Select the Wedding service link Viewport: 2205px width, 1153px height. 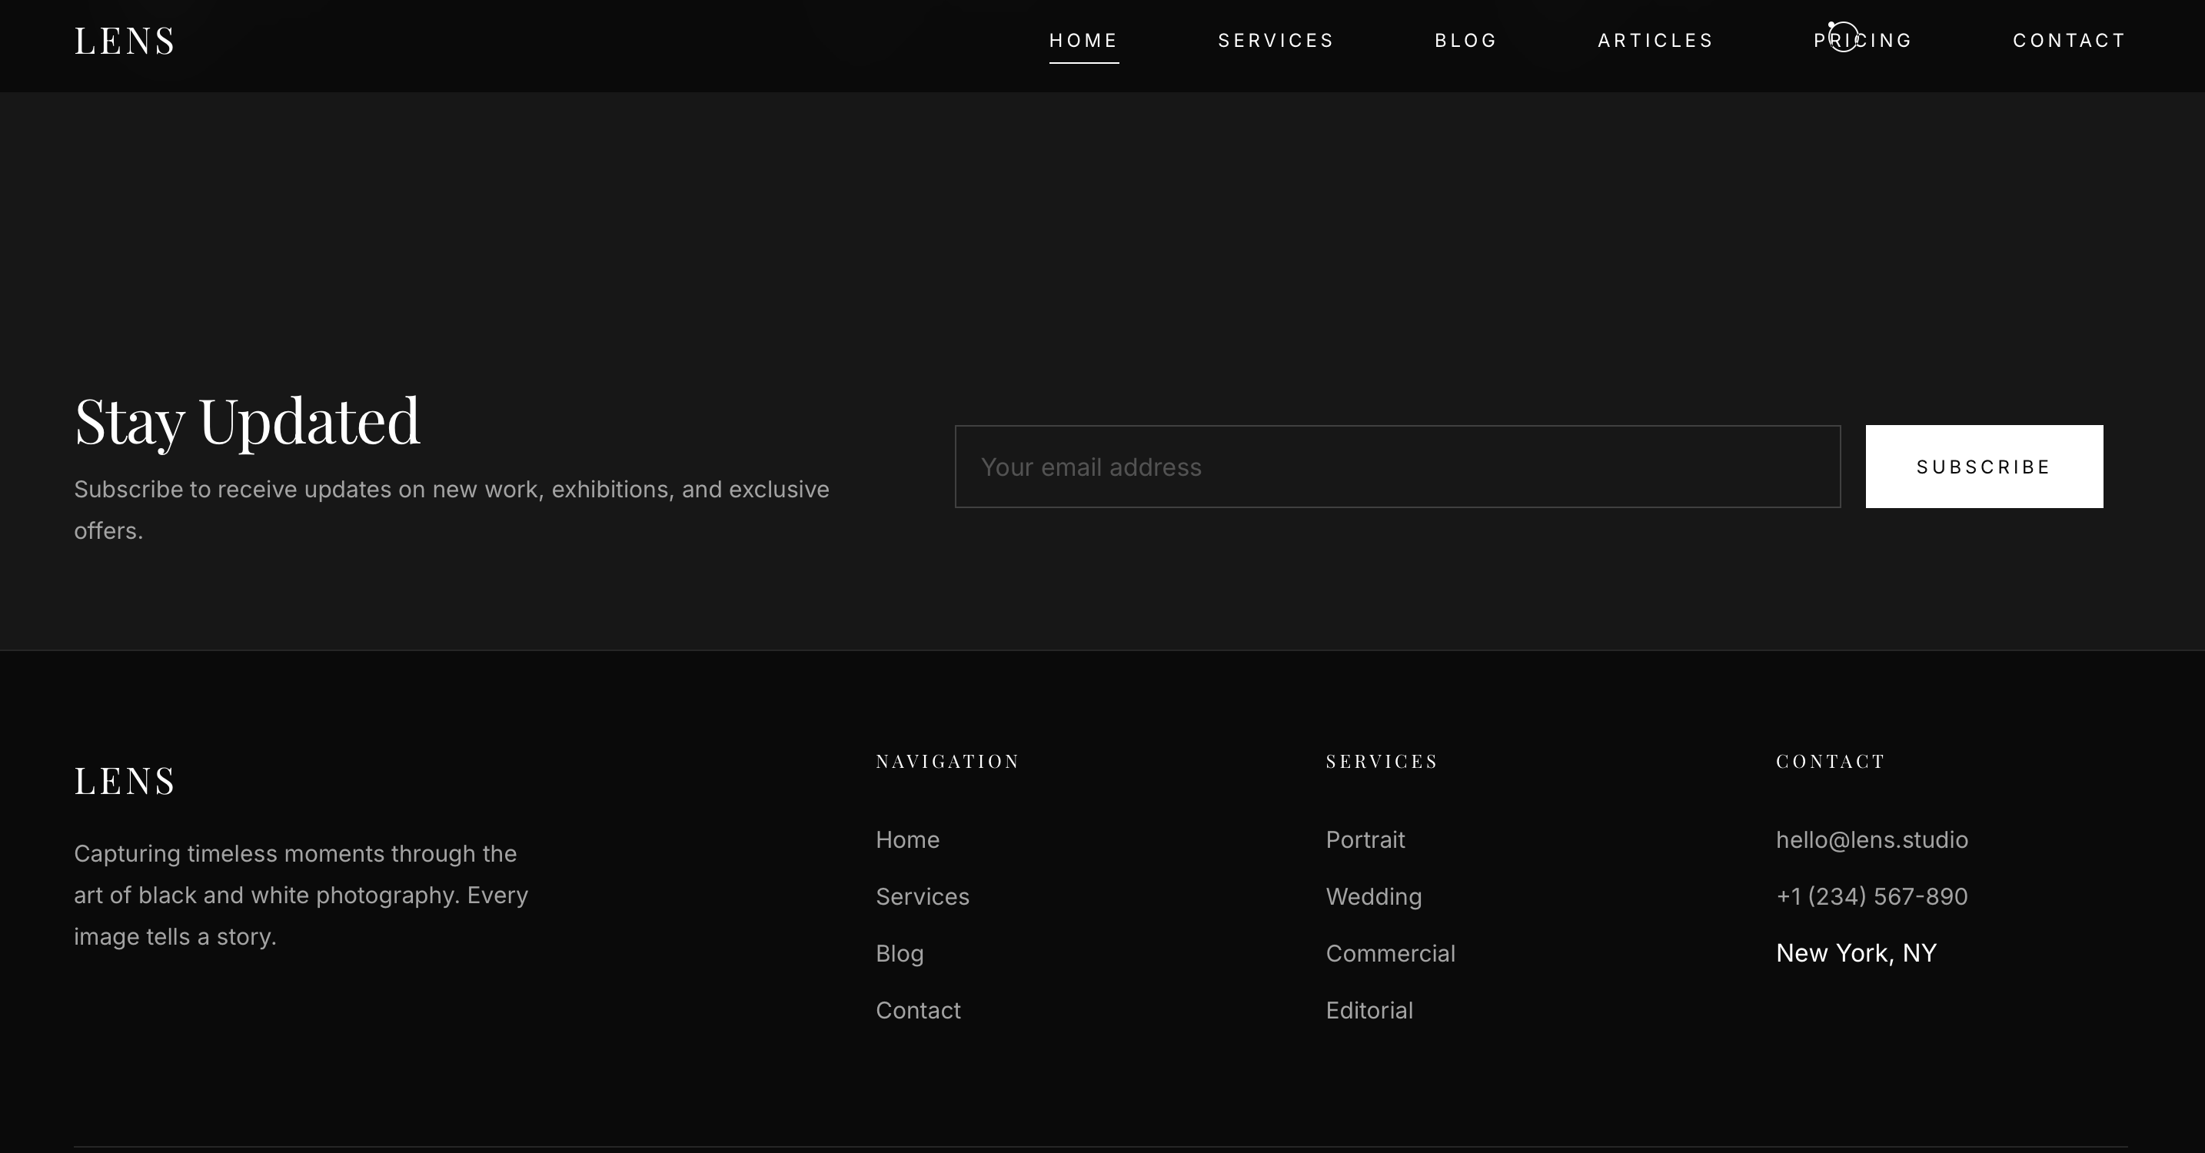tap(1373, 896)
